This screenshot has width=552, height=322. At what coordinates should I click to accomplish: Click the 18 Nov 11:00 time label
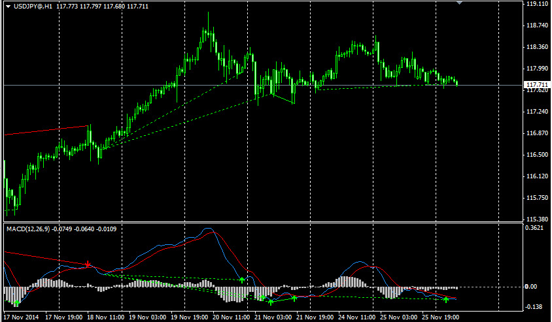tap(105, 317)
